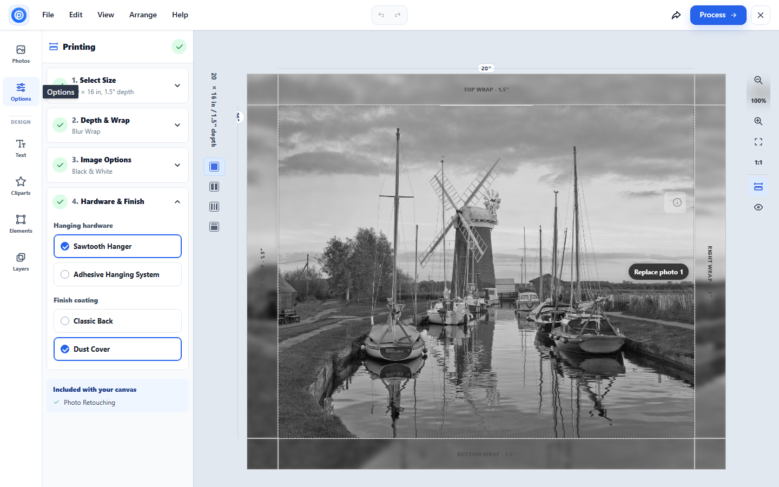Open the Layers panel

coord(21,262)
